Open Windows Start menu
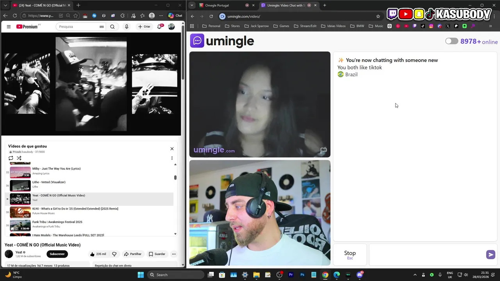500x281 pixels. pyautogui.click(x=141, y=275)
